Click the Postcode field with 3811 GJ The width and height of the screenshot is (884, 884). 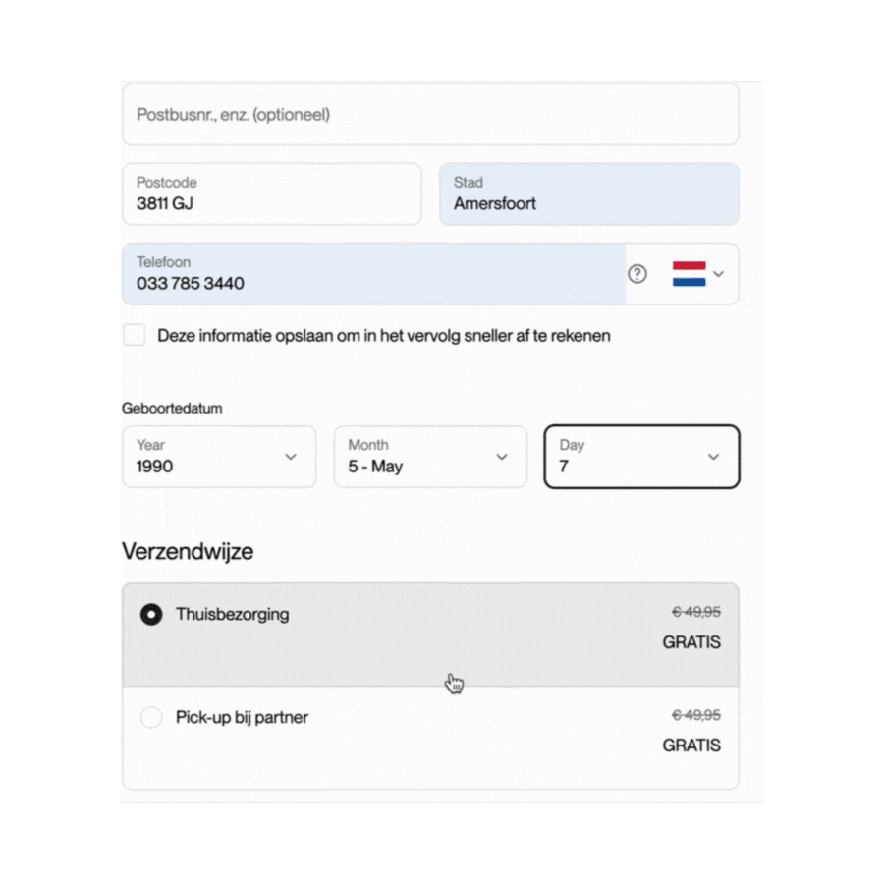[271, 194]
